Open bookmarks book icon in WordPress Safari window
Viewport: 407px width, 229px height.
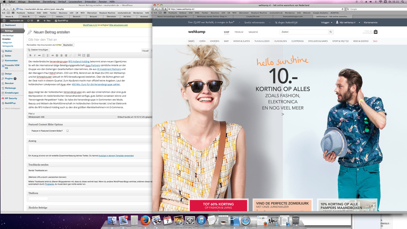click(x=8, y=13)
